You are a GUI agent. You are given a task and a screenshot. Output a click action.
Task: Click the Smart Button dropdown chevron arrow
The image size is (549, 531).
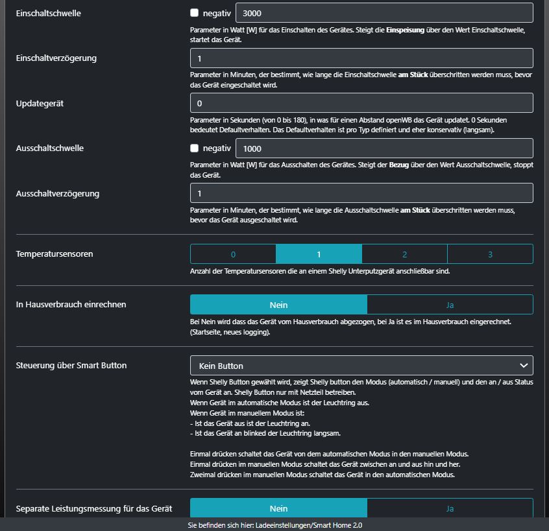tap(524, 366)
